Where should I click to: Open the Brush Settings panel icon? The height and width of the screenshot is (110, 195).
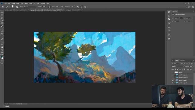17,7
